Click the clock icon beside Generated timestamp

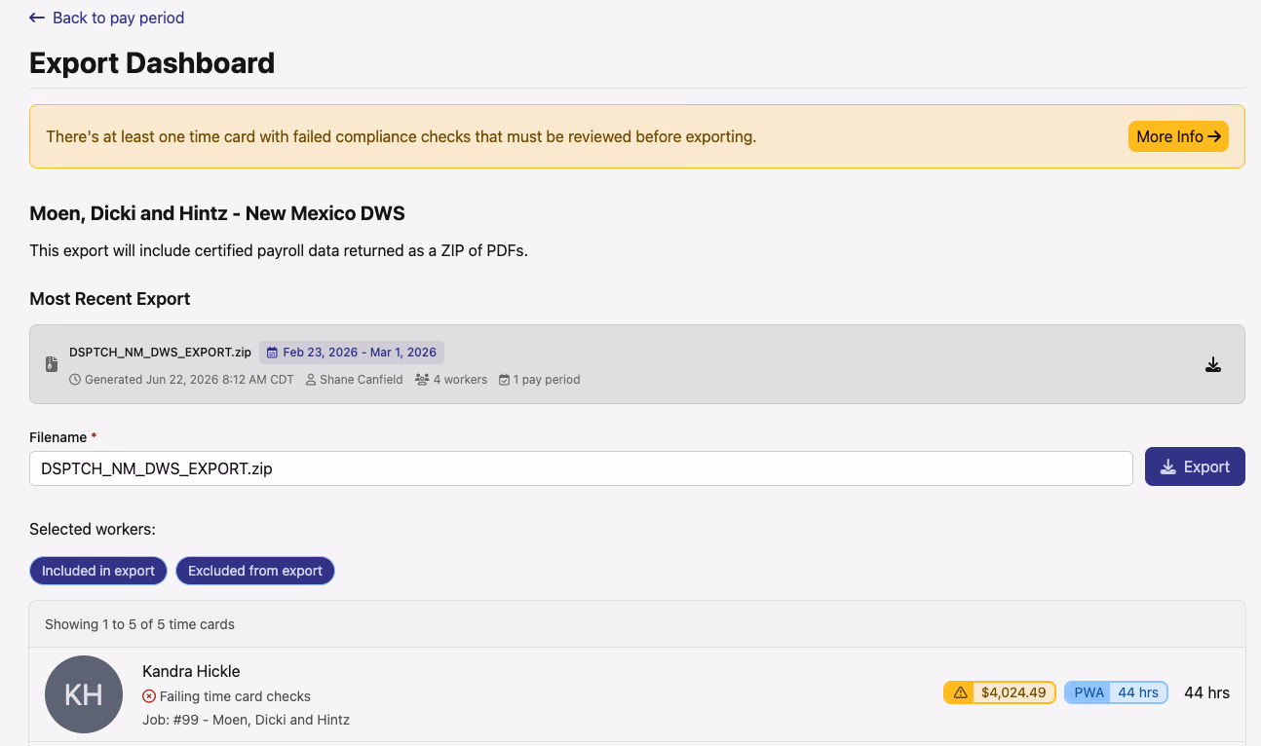pos(75,380)
